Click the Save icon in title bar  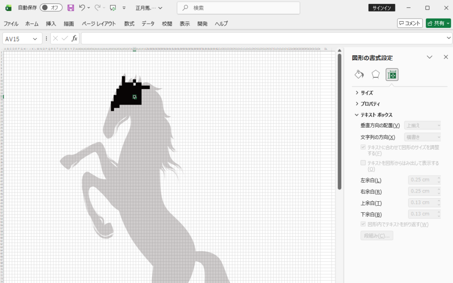coord(70,8)
